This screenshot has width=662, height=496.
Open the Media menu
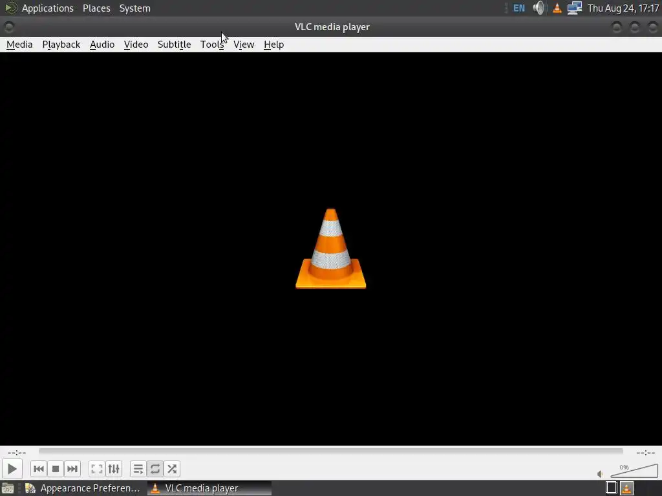pos(19,45)
